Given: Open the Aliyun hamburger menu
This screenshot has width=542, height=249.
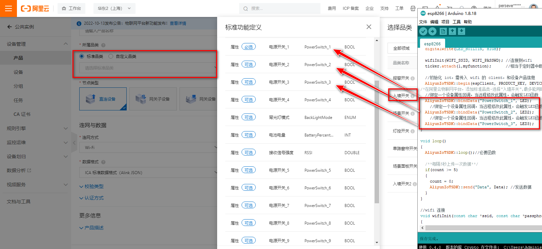Looking at the screenshot, I should (x=8, y=8).
